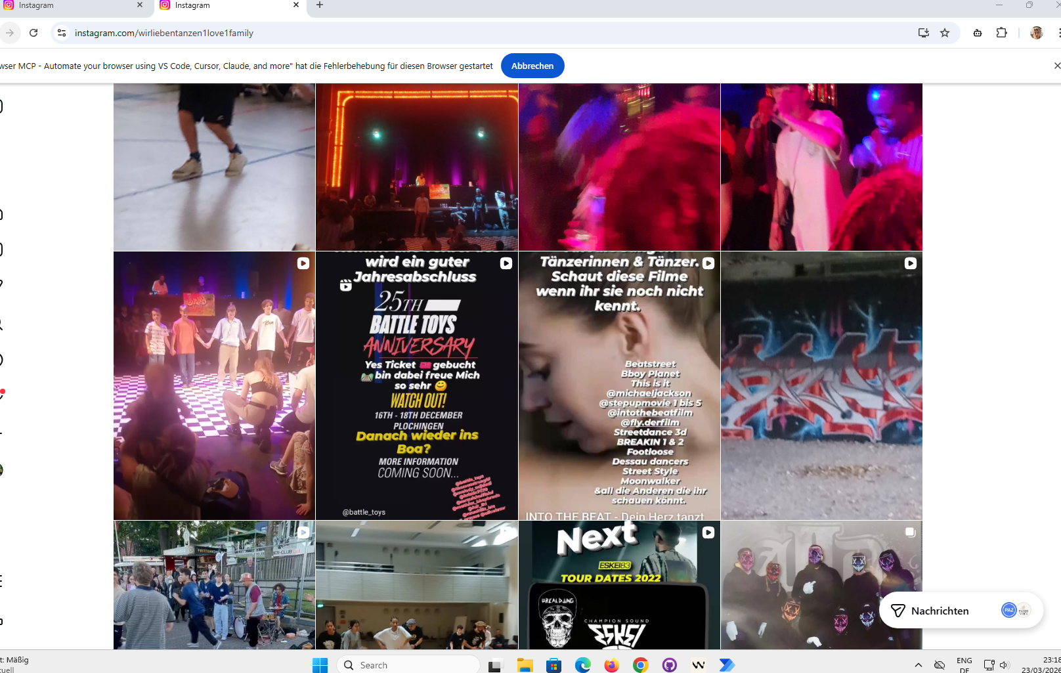Open Chrome profile avatar
This screenshot has height=673, width=1061.
(x=1037, y=33)
